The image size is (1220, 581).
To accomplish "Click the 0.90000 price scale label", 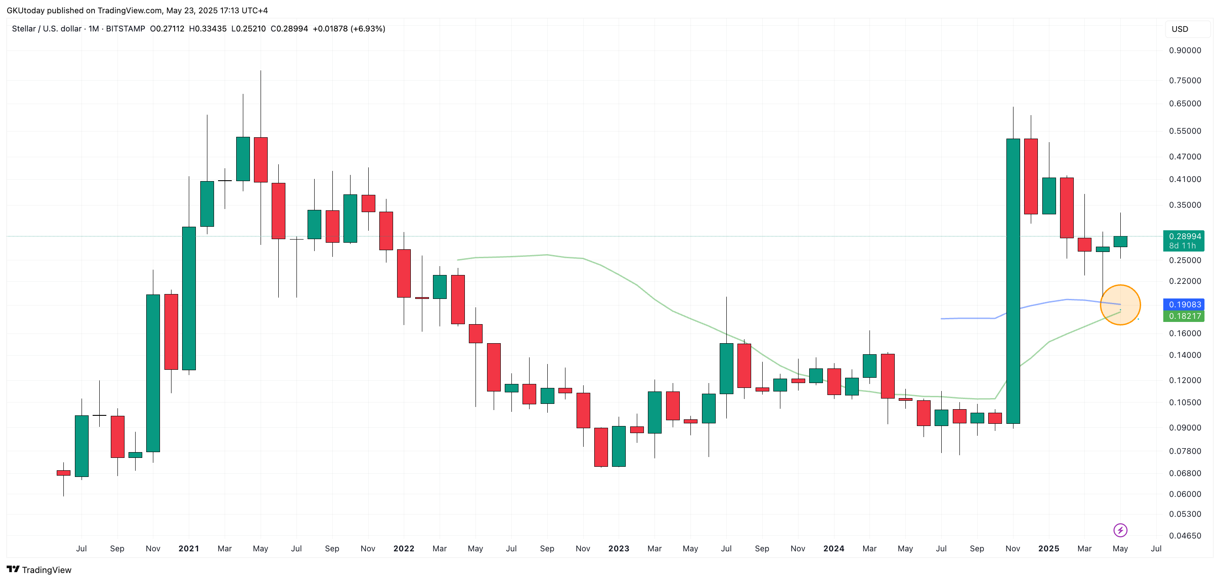I will pos(1185,50).
